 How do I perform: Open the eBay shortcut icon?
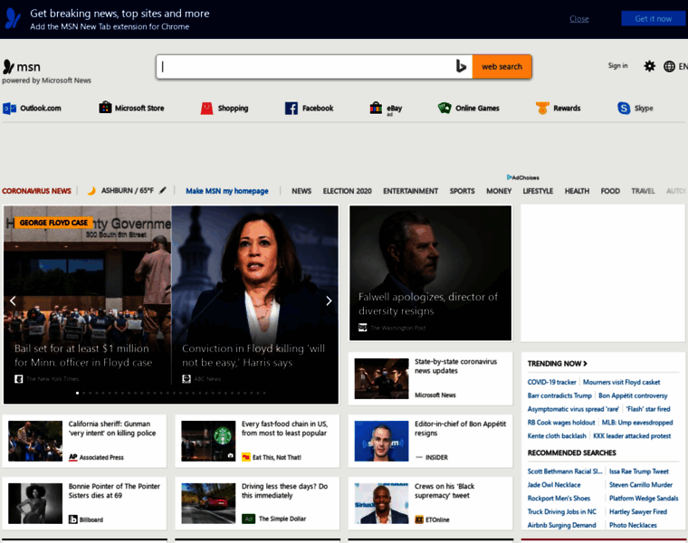[376, 108]
